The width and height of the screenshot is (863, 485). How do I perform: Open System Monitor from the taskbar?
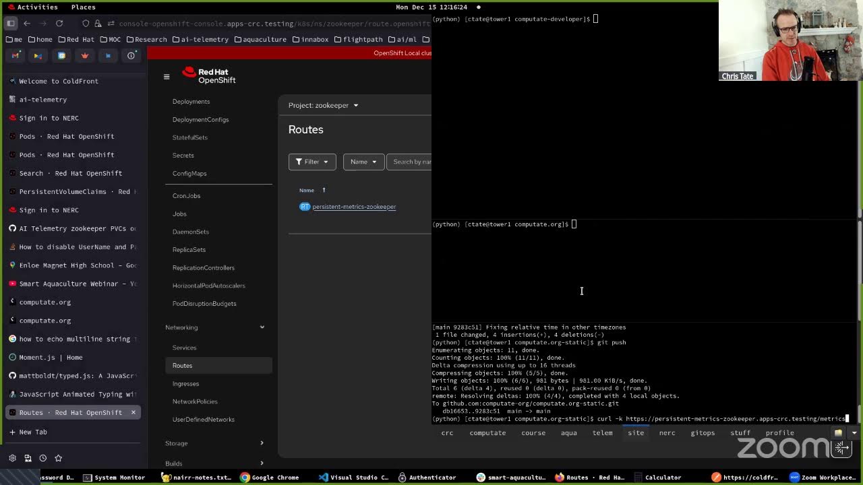point(113,478)
